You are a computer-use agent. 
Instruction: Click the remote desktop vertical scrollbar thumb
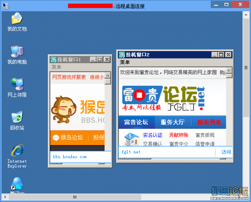pos(246,68)
